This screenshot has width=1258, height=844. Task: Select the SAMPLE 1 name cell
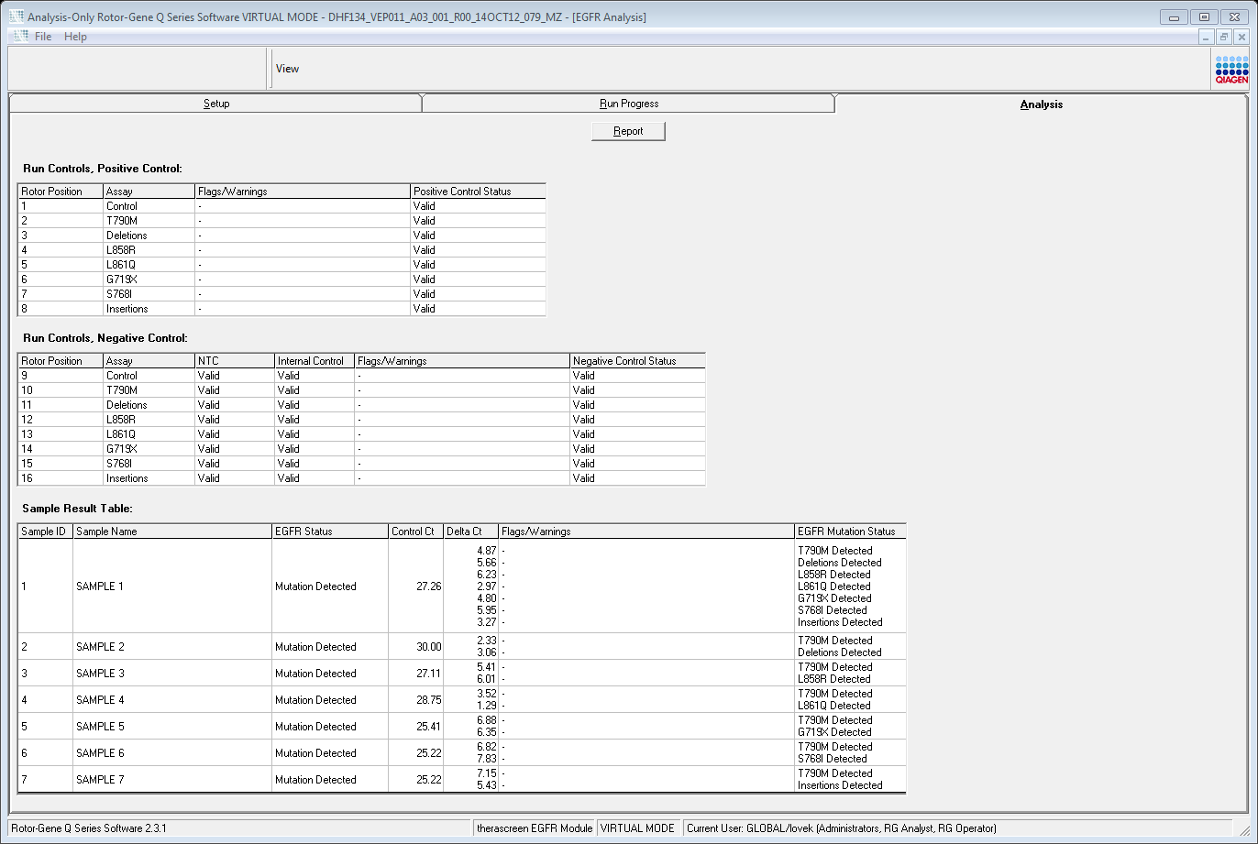click(172, 586)
